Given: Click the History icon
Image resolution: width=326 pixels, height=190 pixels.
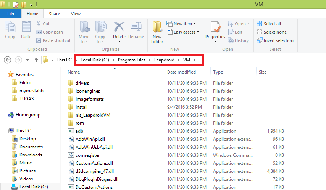Looking at the screenshot, I should pyautogui.click(x=231, y=40).
